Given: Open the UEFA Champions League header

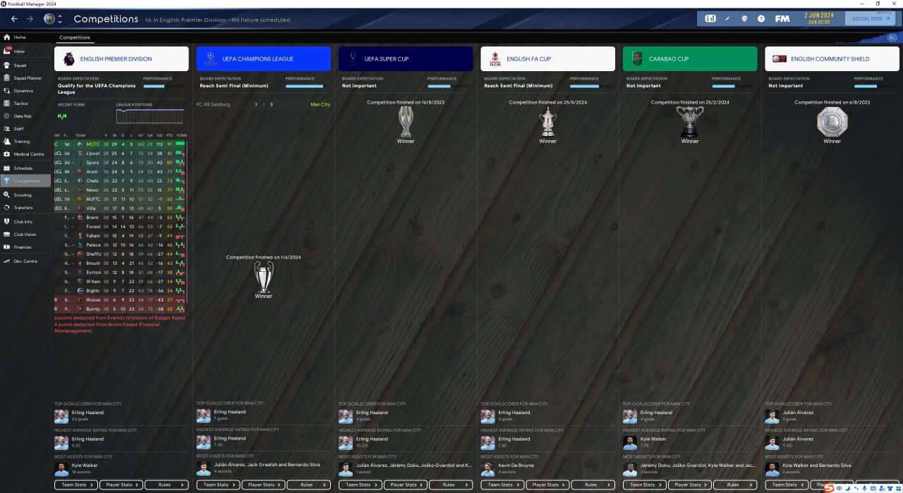Looking at the screenshot, I should (x=263, y=59).
